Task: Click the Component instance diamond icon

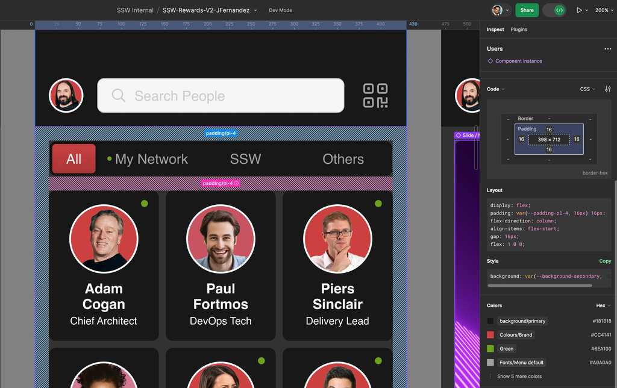Action: 491,61
